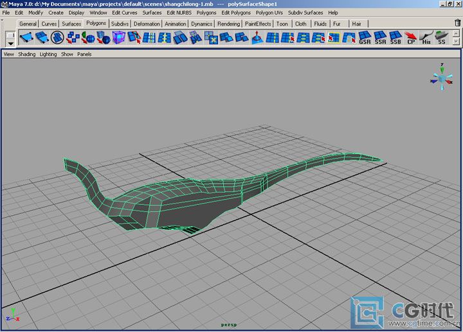Click the shelf tabs toggle icon above arrow

tap(11, 35)
